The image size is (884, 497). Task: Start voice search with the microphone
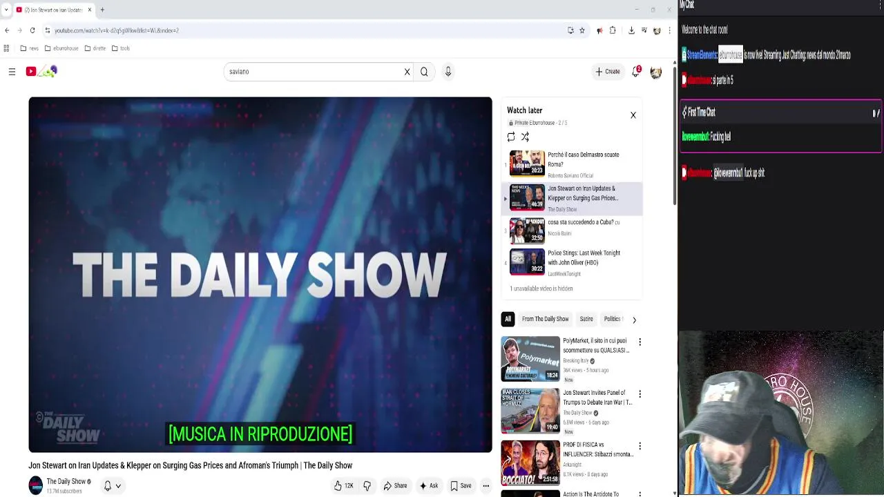pyautogui.click(x=448, y=72)
